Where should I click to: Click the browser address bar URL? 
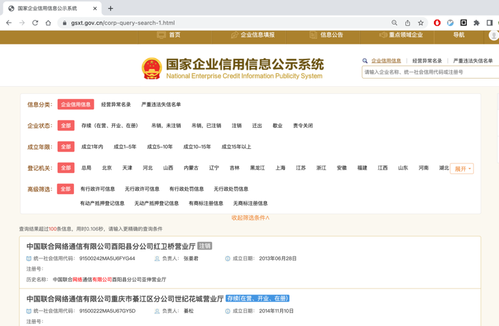click(x=123, y=23)
